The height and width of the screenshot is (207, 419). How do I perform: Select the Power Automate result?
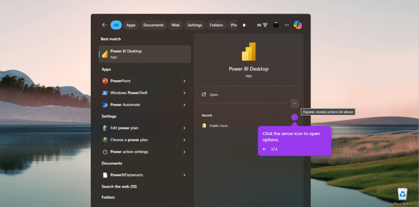pos(145,105)
